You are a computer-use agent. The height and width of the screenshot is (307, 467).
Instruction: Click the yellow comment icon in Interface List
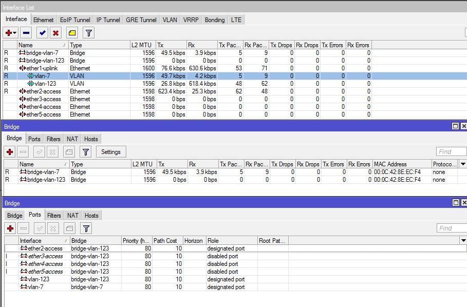[72, 33]
